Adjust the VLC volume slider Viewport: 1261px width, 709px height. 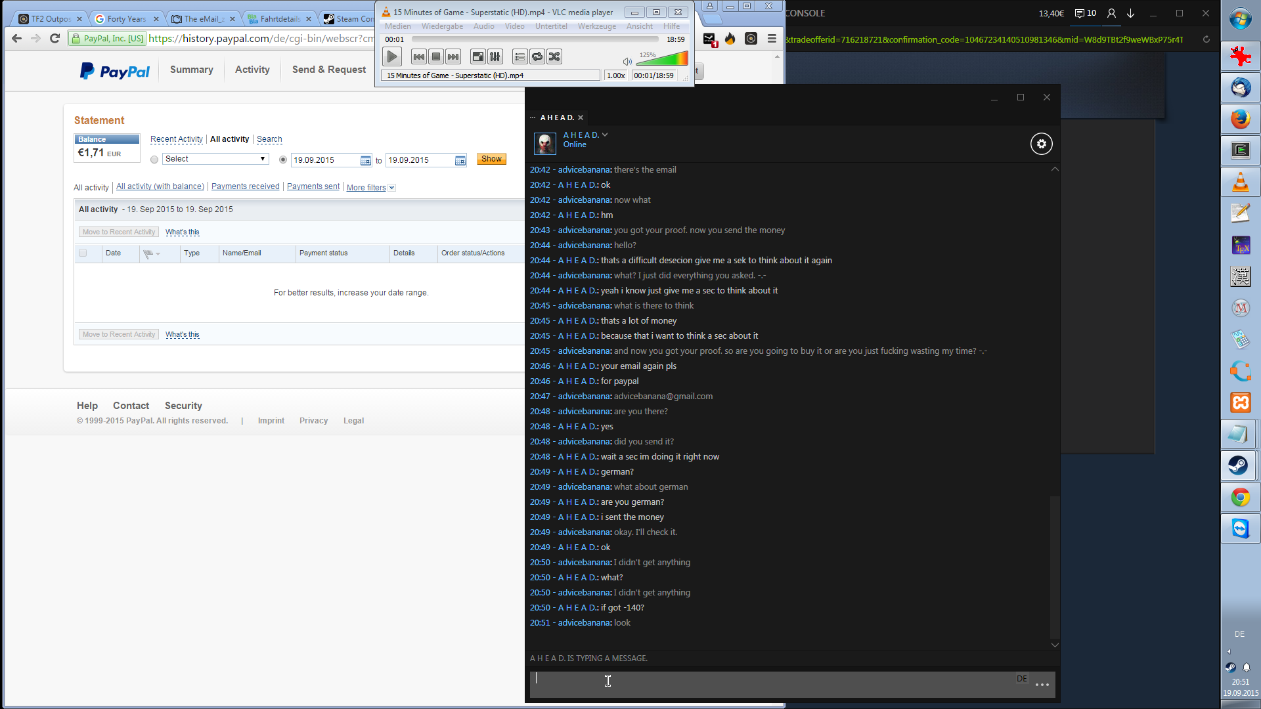tap(662, 60)
